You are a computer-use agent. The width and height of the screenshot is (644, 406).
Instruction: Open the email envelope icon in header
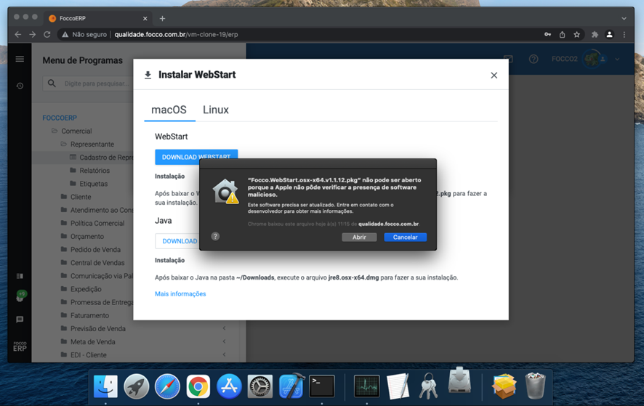[x=508, y=59]
